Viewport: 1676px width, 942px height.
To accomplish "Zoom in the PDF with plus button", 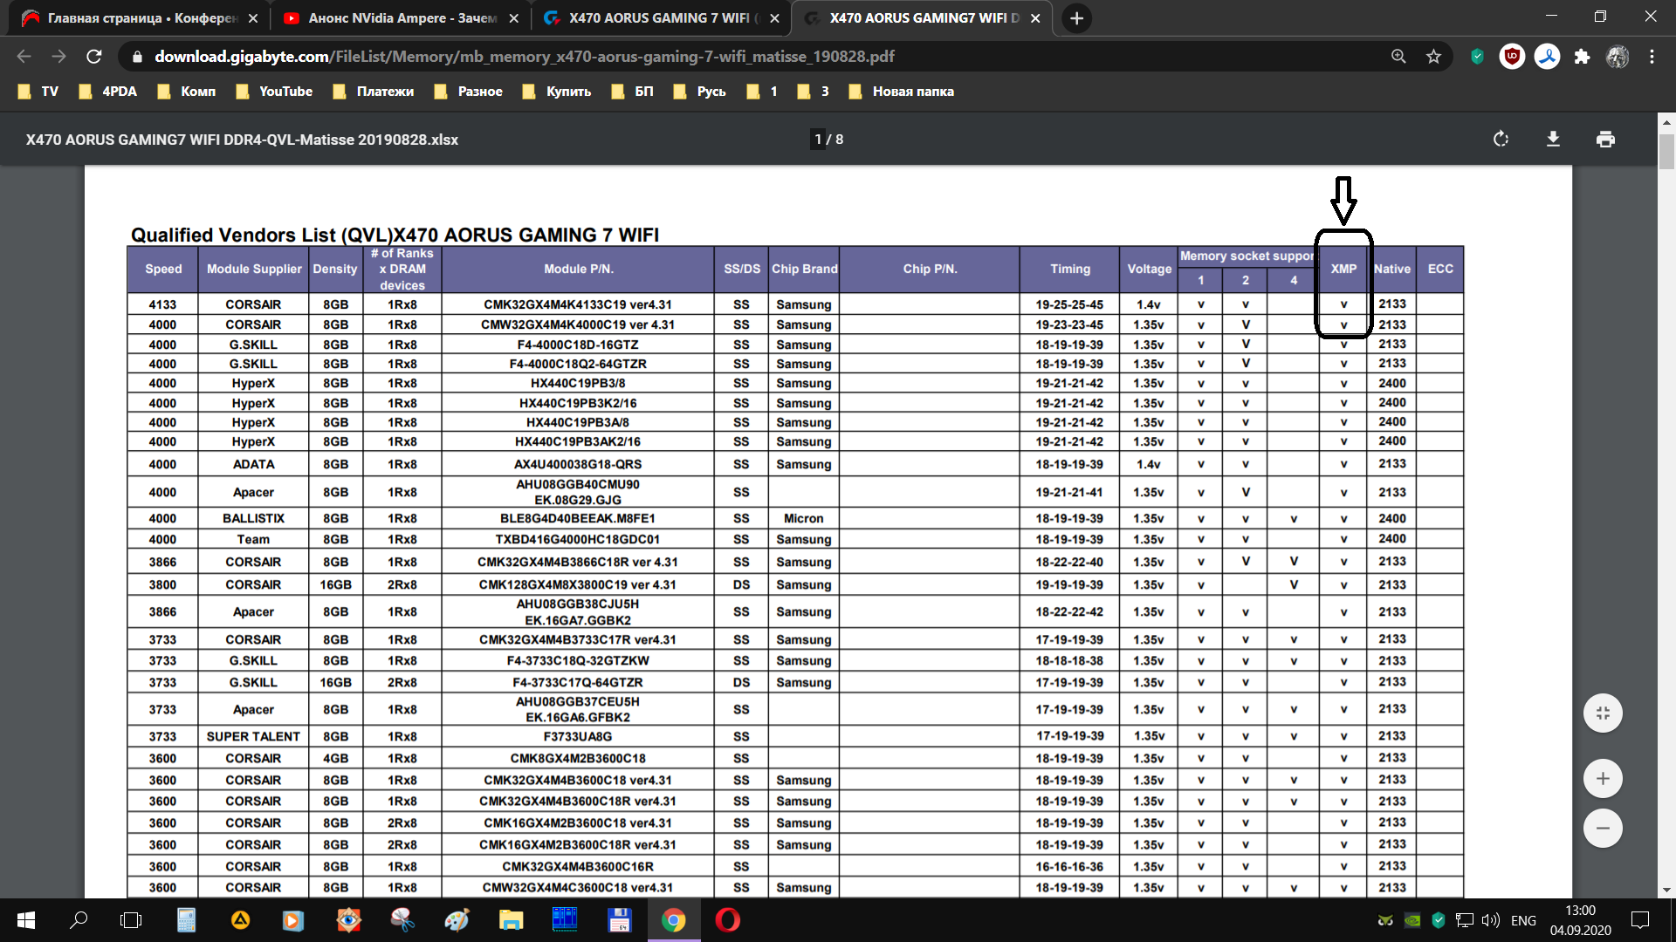I will (1603, 779).
